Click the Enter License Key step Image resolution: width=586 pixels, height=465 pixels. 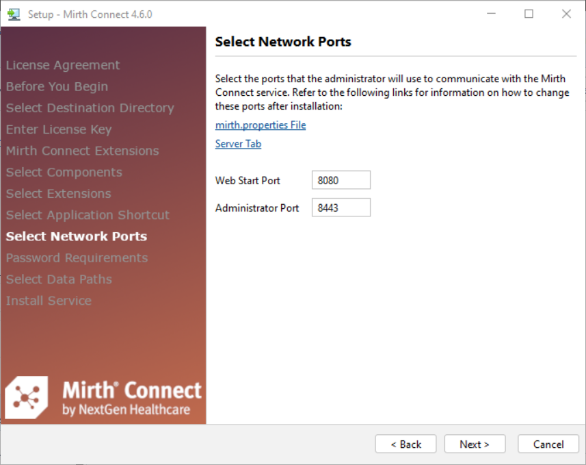[59, 129]
